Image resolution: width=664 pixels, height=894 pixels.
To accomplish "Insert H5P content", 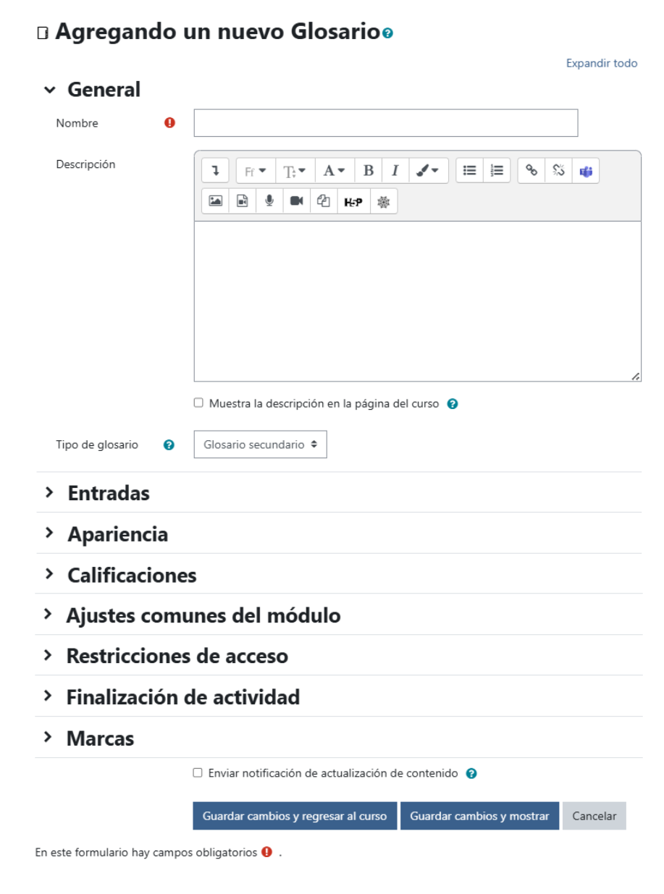I will (x=353, y=201).
